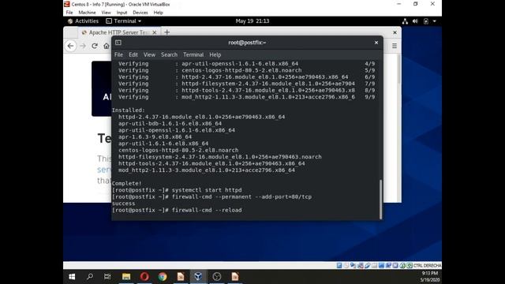The height and width of the screenshot is (284, 505).
Task: Click the power battery icon in GNOME bar
Action: (x=426, y=21)
